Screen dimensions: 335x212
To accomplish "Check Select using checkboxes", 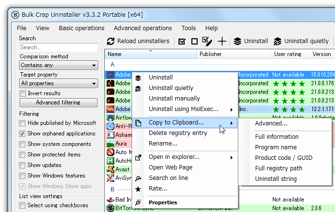I will [22, 206].
